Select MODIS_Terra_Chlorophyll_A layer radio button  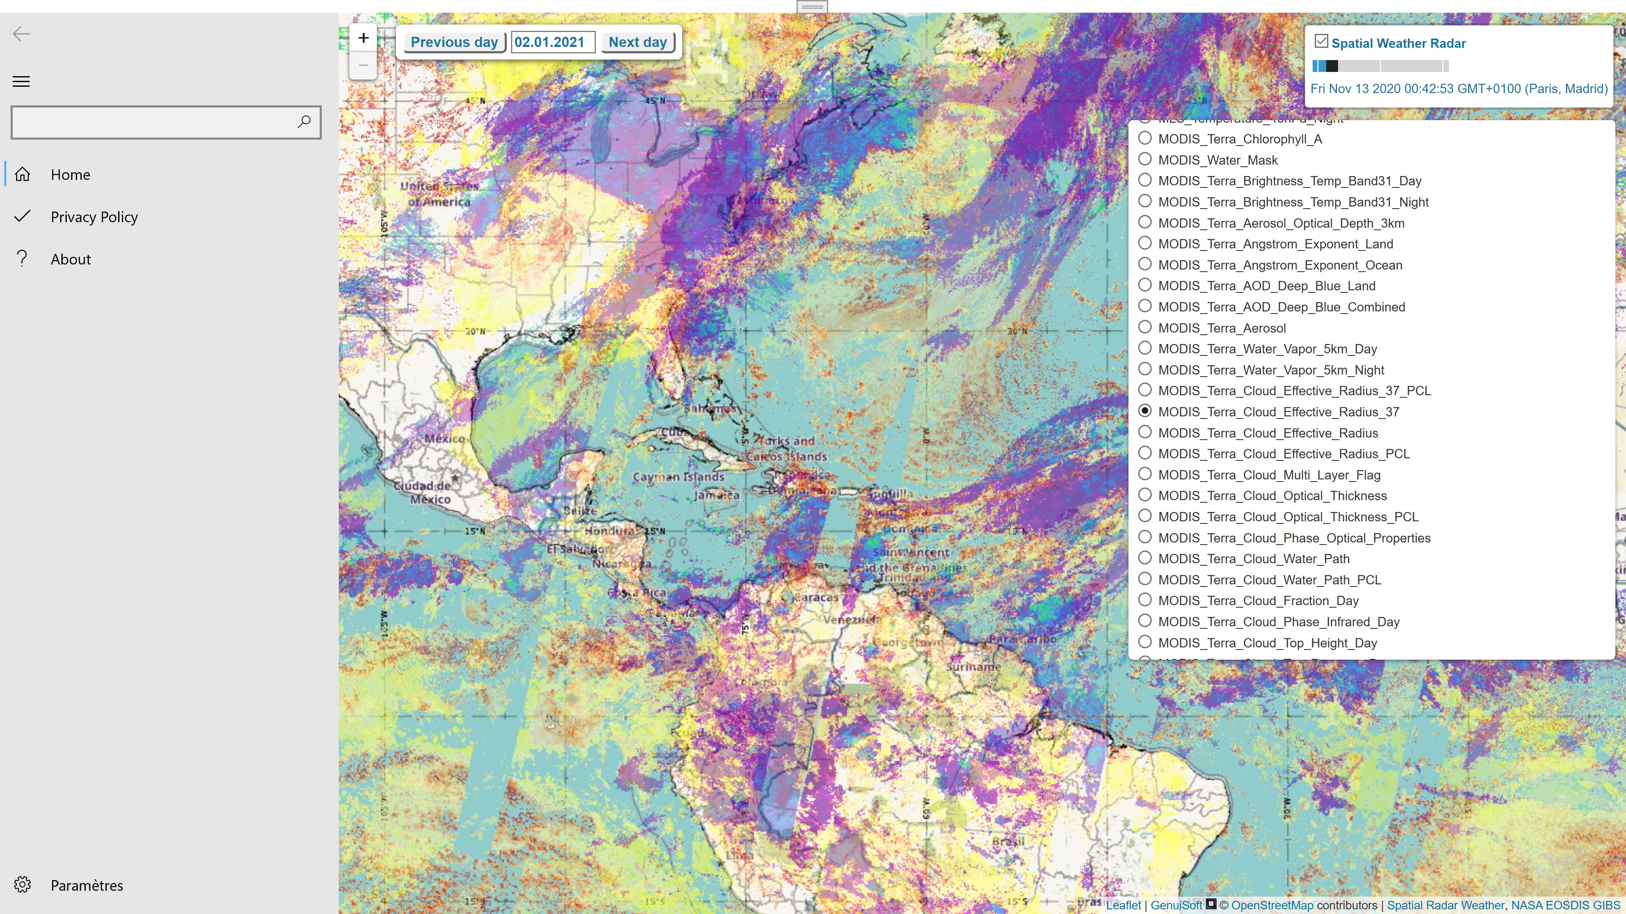1145,138
